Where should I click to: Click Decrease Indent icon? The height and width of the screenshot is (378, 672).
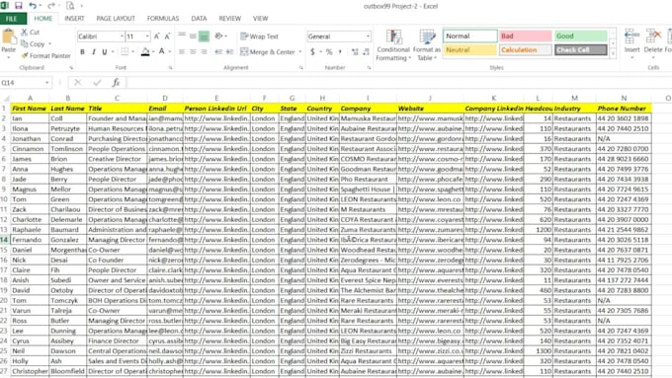click(x=218, y=51)
